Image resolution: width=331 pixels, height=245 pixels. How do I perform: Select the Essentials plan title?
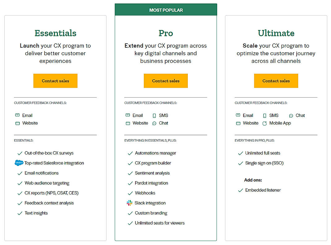[55, 33]
